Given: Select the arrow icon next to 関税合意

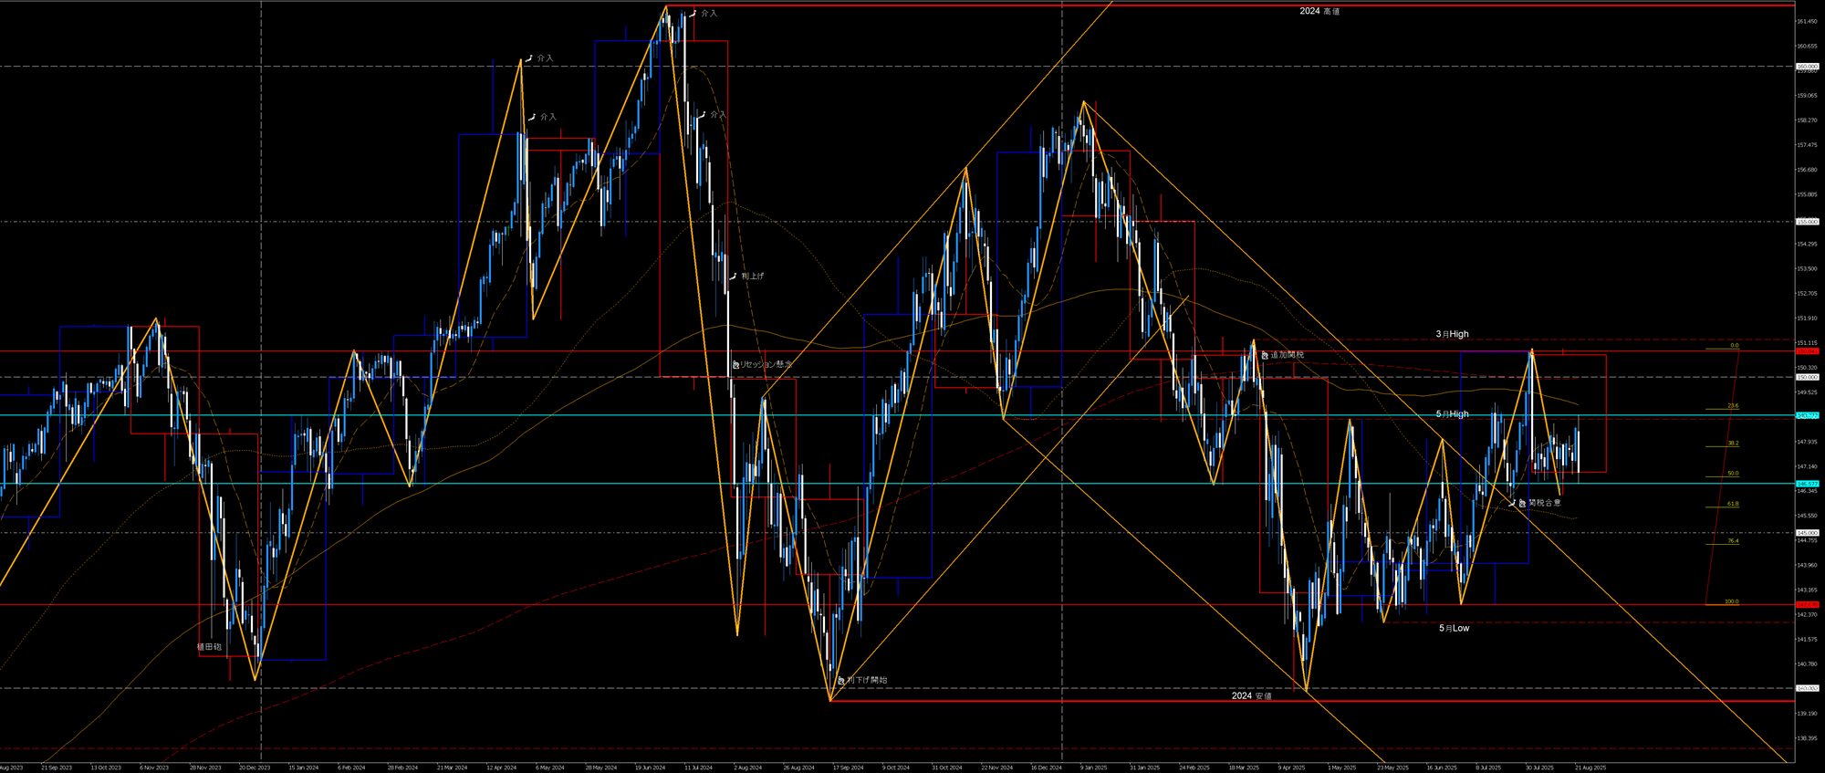Looking at the screenshot, I should 1512,503.
